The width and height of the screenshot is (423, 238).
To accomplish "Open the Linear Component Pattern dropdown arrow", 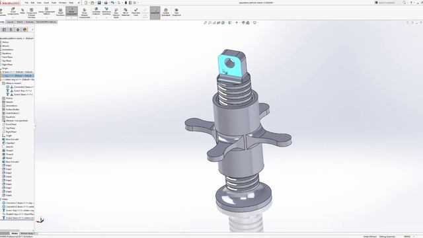I will click(x=46, y=18).
